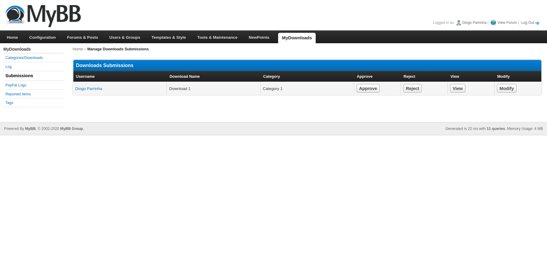The width and height of the screenshot is (547, 258).
Task: Switch to the Users & Groups tab
Action: coord(125,38)
